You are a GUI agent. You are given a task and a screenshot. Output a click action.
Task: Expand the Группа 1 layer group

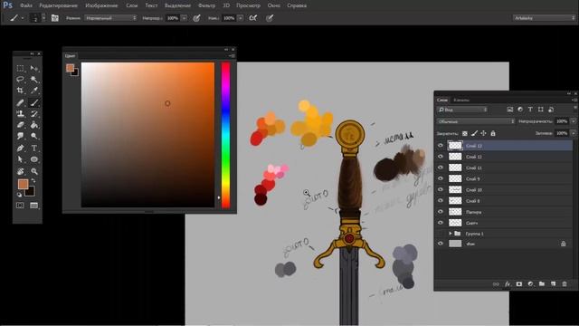pyautogui.click(x=451, y=234)
